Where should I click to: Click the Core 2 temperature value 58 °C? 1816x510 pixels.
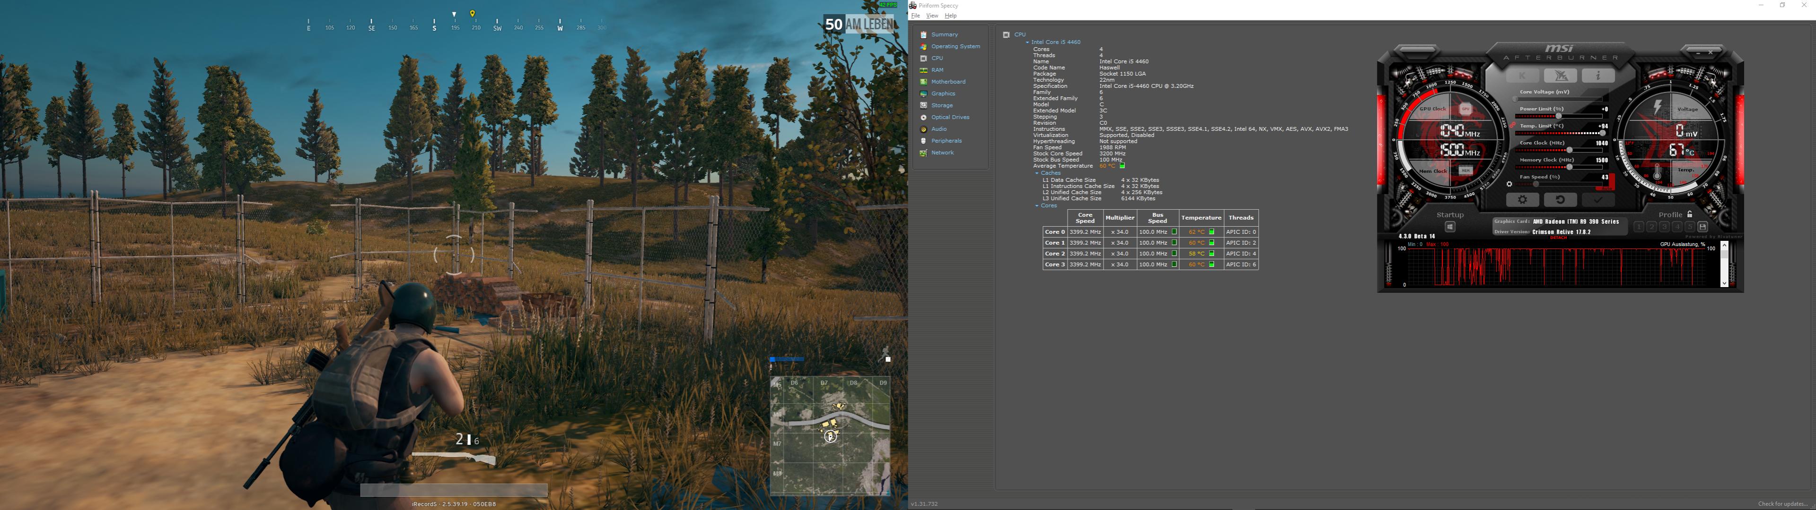1196,253
